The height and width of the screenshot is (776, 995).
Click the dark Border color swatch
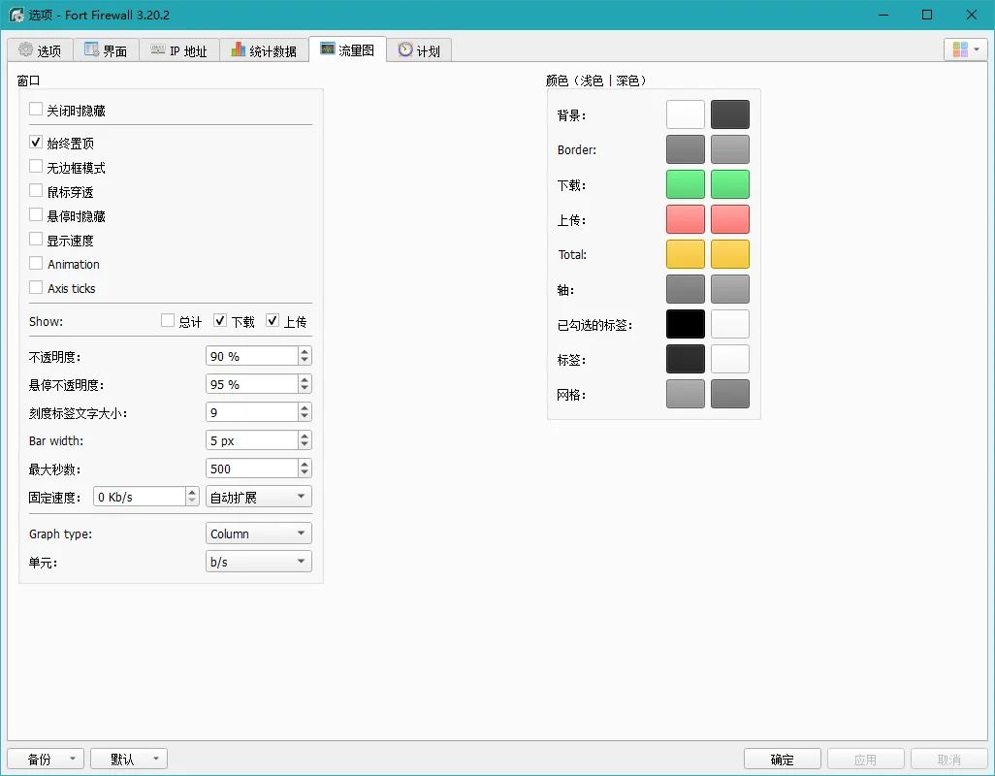[729, 149]
